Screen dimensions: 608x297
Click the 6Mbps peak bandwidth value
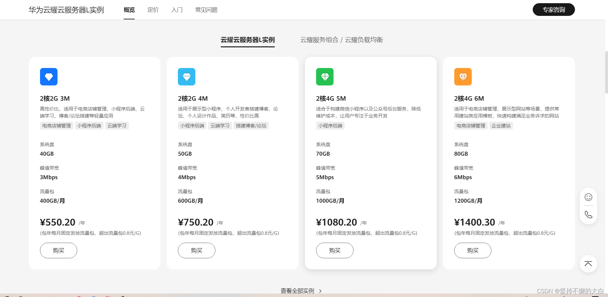point(463,177)
